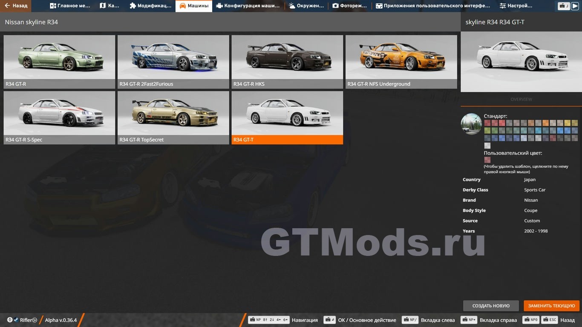This screenshot has height=327, width=582.
Task: Select the R34 GT-R NFS Underground car
Action: coord(401,62)
